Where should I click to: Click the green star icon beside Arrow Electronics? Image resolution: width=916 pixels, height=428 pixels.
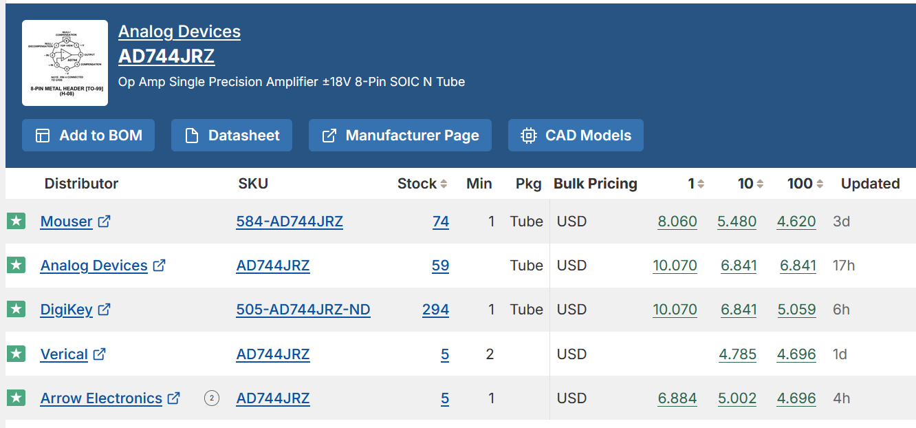coord(17,398)
